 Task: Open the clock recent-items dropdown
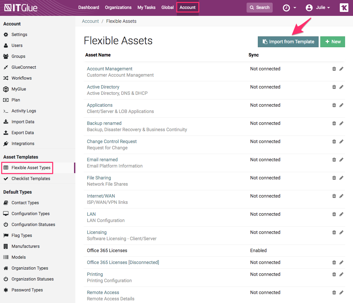click(x=289, y=8)
